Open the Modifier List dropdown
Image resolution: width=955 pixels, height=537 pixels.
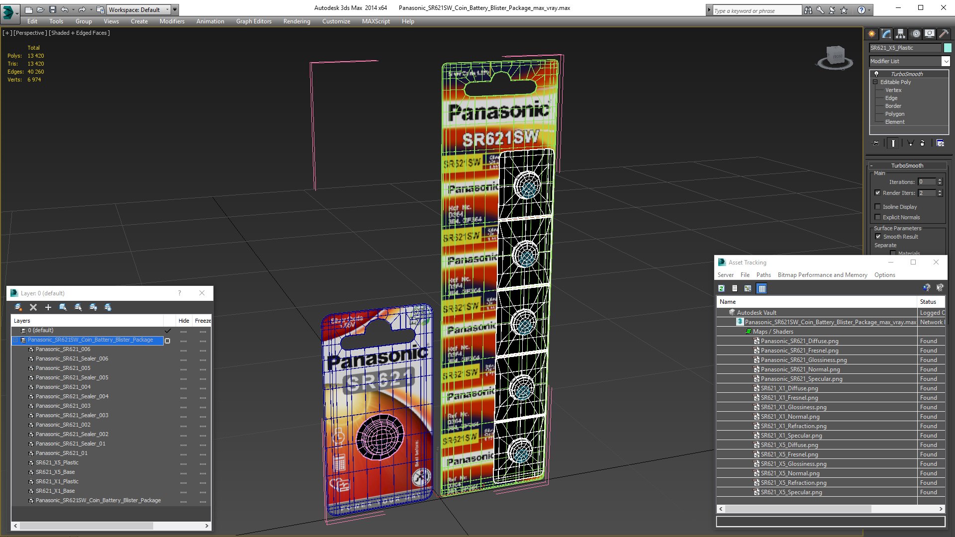pyautogui.click(x=909, y=61)
